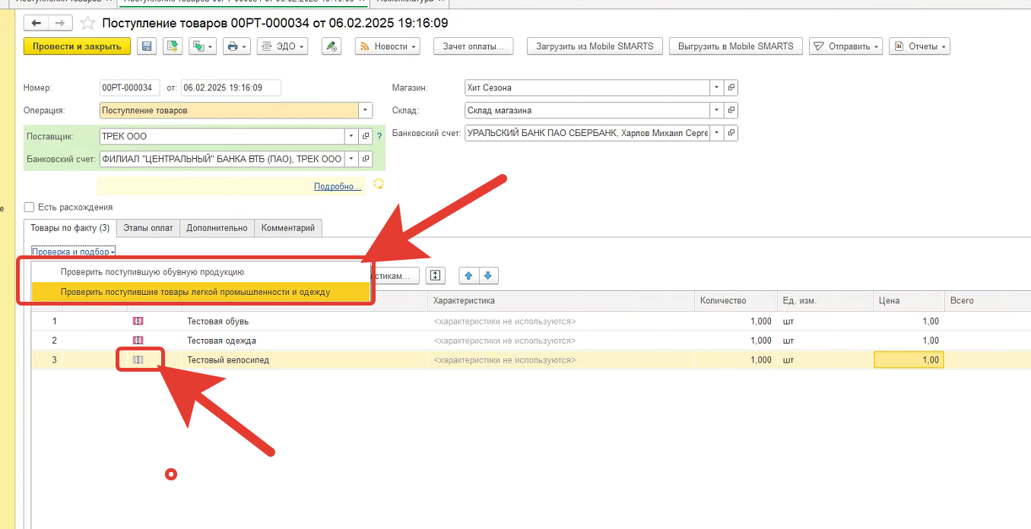
Task: Select Проверить поступившую обувную продукцию menu item
Action: 152,272
